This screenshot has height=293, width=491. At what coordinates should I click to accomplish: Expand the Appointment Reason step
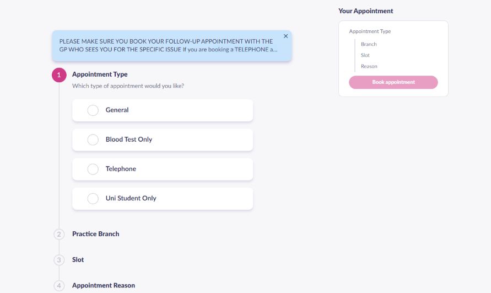click(x=104, y=285)
